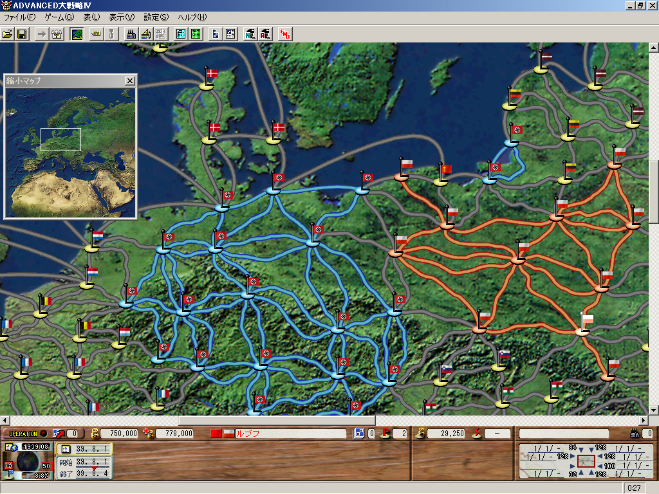
Task: Open the ファイル(F) menu
Action: click(x=19, y=17)
